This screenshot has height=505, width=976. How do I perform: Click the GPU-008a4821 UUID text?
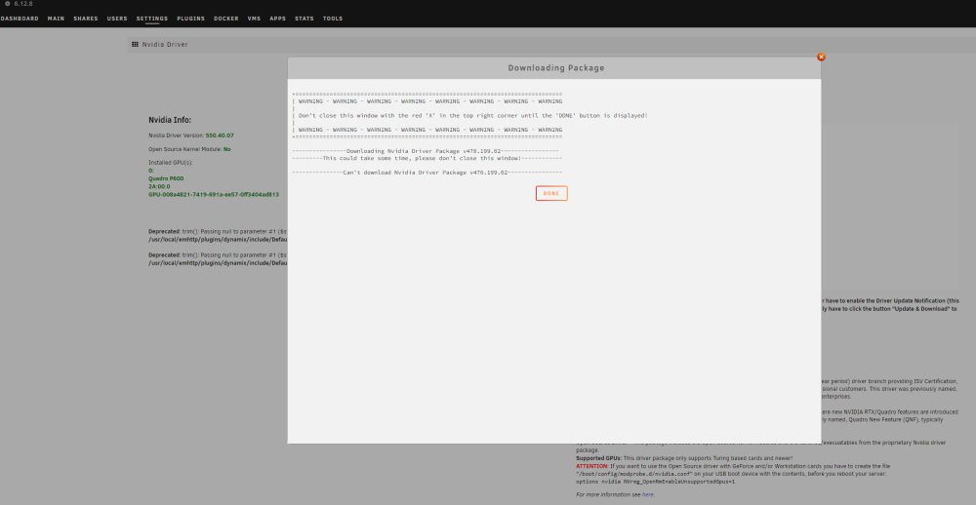[214, 195]
